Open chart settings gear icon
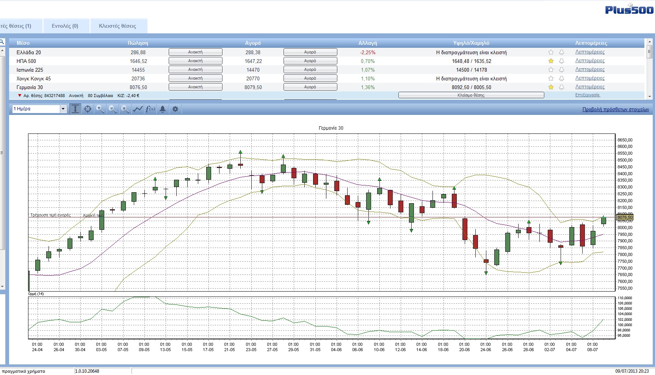The height and width of the screenshot is (375, 655). pos(175,109)
